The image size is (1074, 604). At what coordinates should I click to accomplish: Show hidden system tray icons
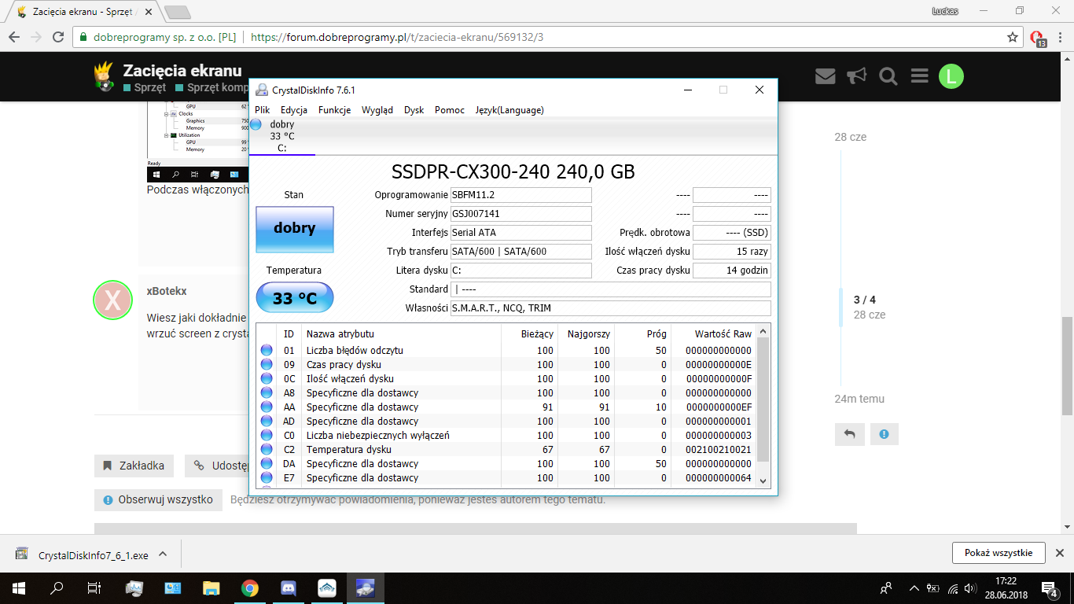tap(914, 588)
